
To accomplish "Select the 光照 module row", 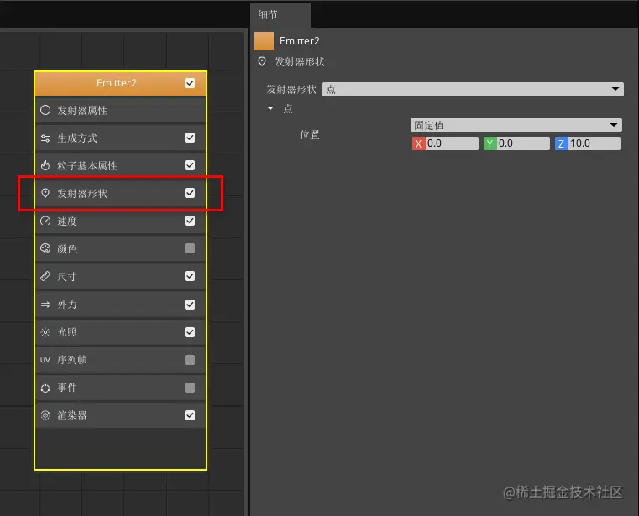I will point(120,332).
